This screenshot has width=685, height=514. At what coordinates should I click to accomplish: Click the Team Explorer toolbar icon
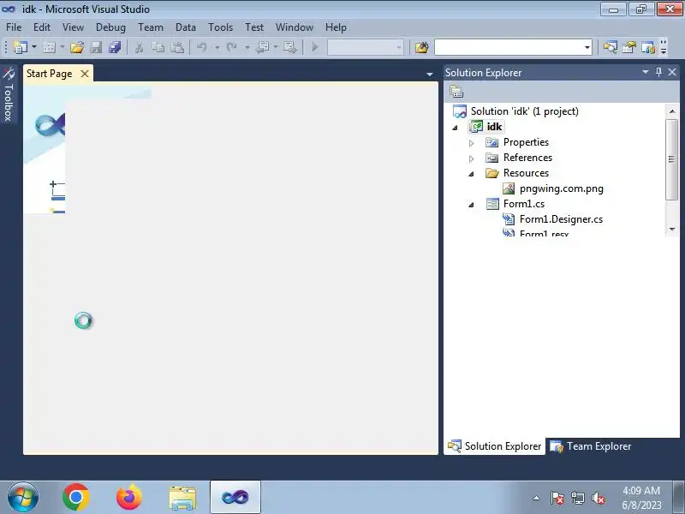click(648, 47)
